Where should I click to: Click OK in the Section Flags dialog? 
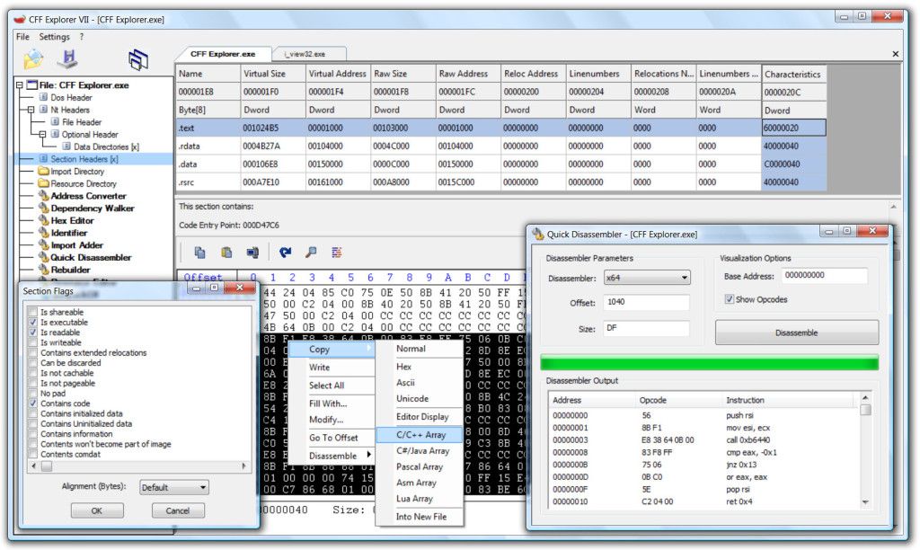pos(96,510)
